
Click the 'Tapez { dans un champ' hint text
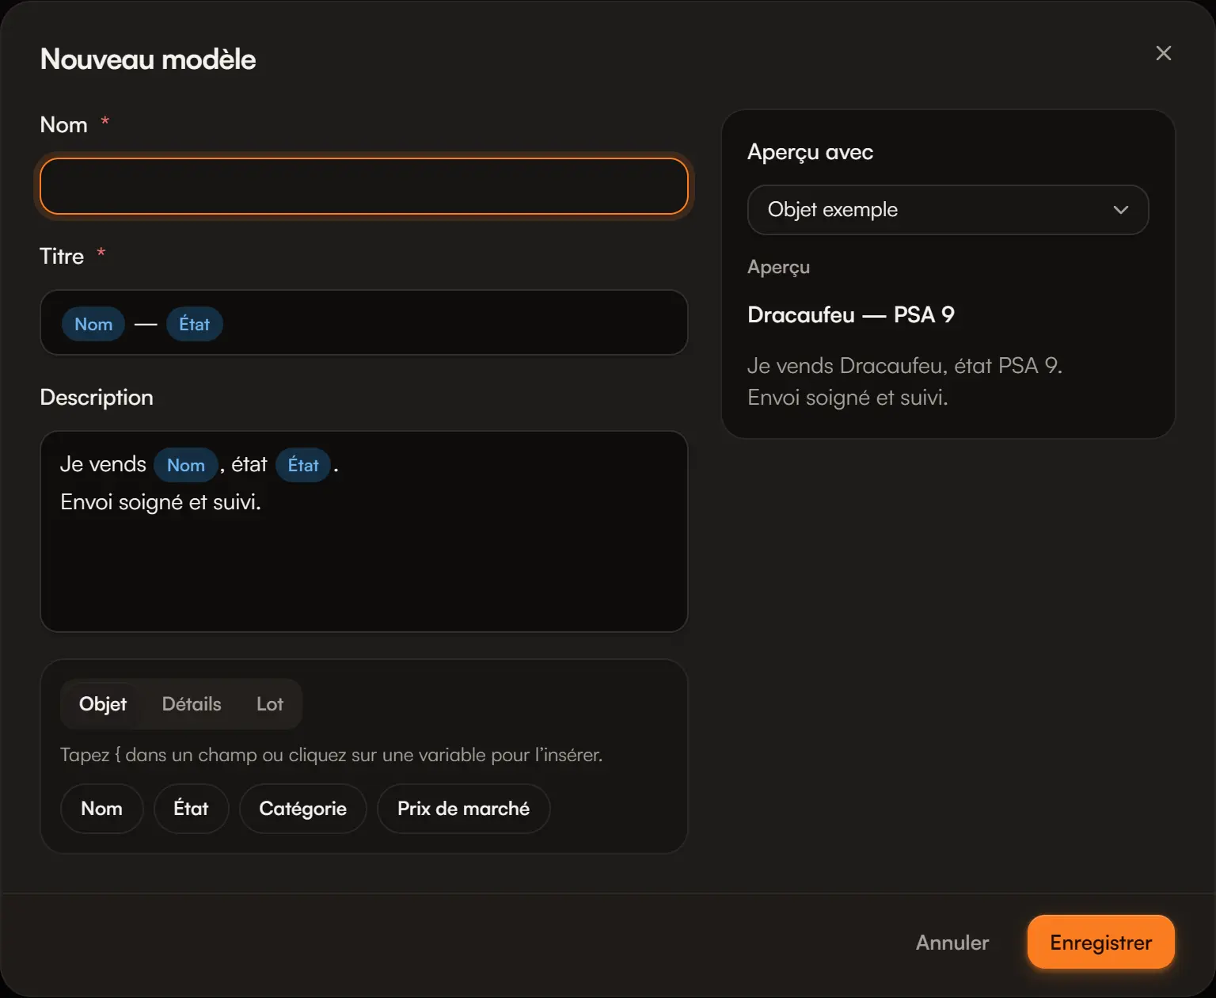click(332, 755)
